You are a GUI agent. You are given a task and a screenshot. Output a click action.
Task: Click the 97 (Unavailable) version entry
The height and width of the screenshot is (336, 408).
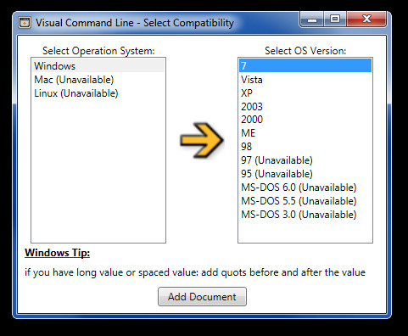click(305, 160)
